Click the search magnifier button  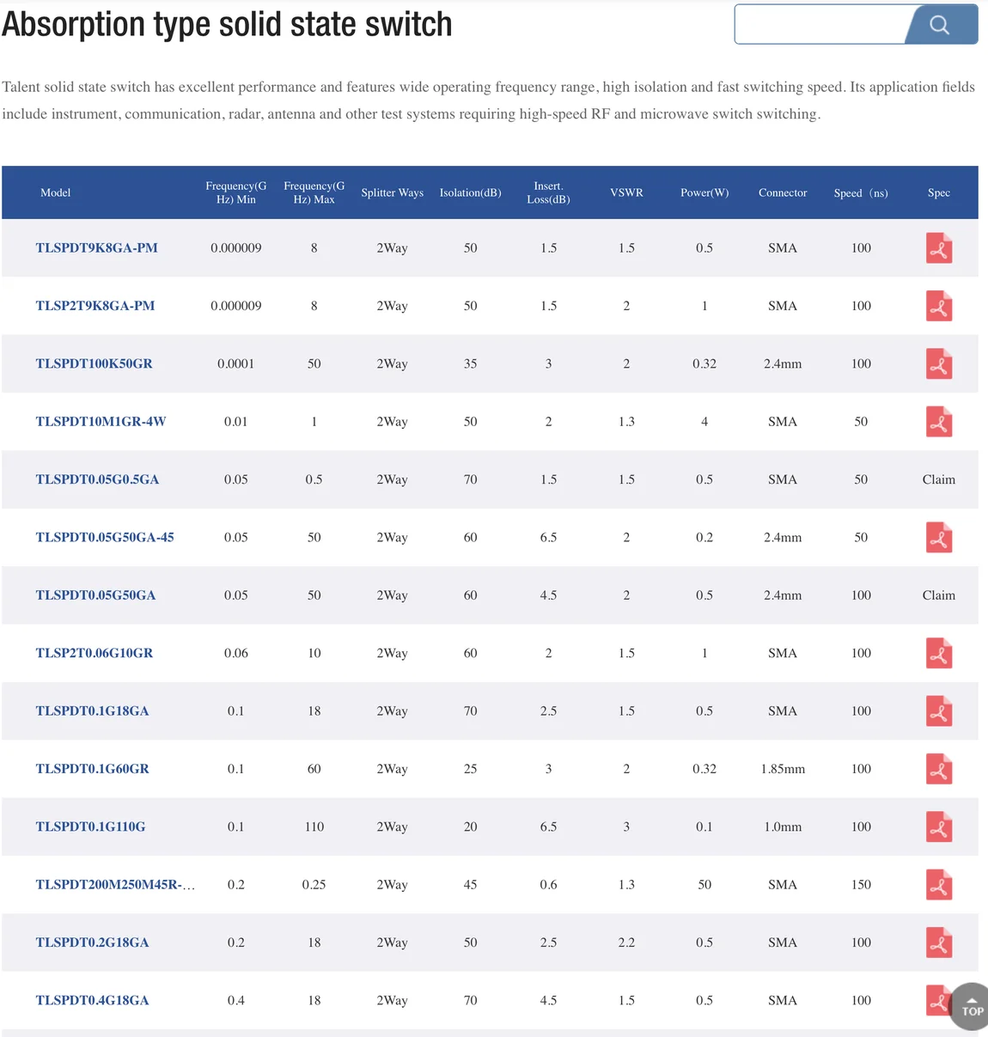(941, 24)
